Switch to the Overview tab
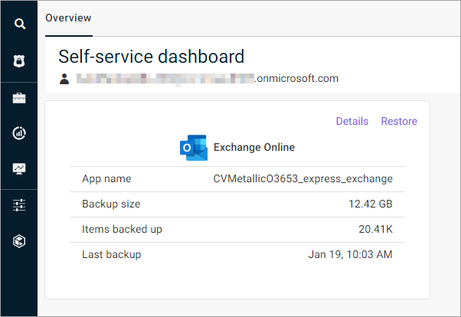Viewport: 461px width, 317px height. point(68,18)
